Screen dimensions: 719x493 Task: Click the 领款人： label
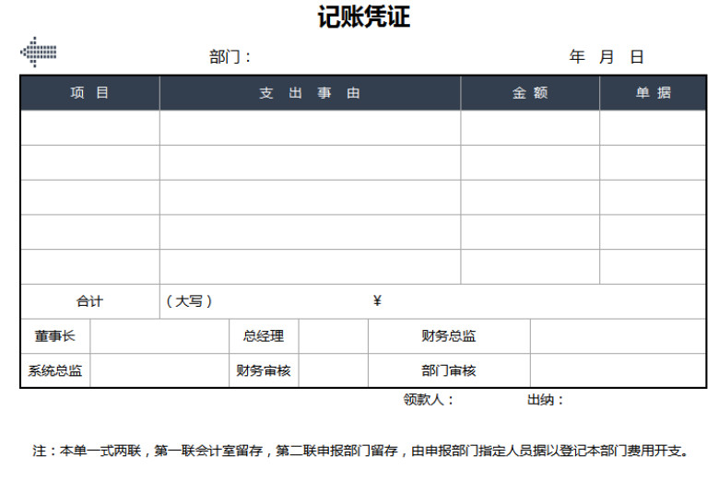(x=430, y=400)
